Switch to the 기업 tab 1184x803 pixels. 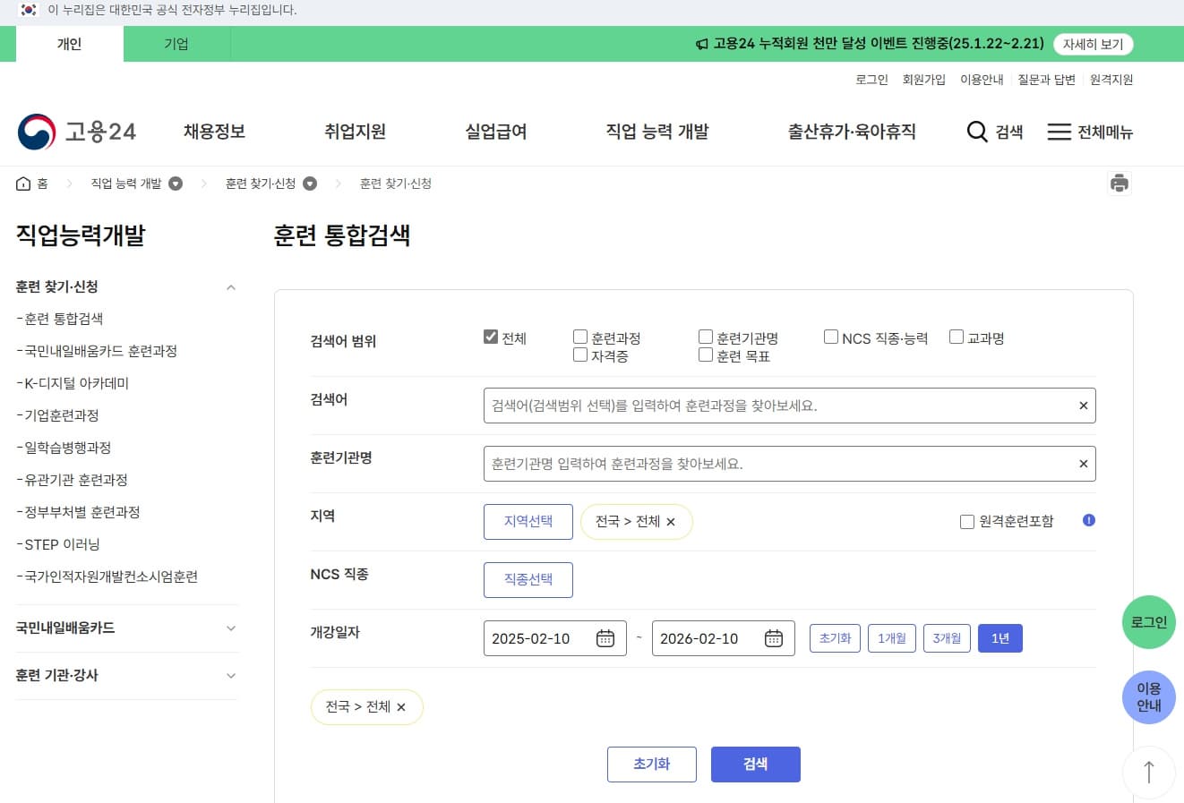pos(176,43)
